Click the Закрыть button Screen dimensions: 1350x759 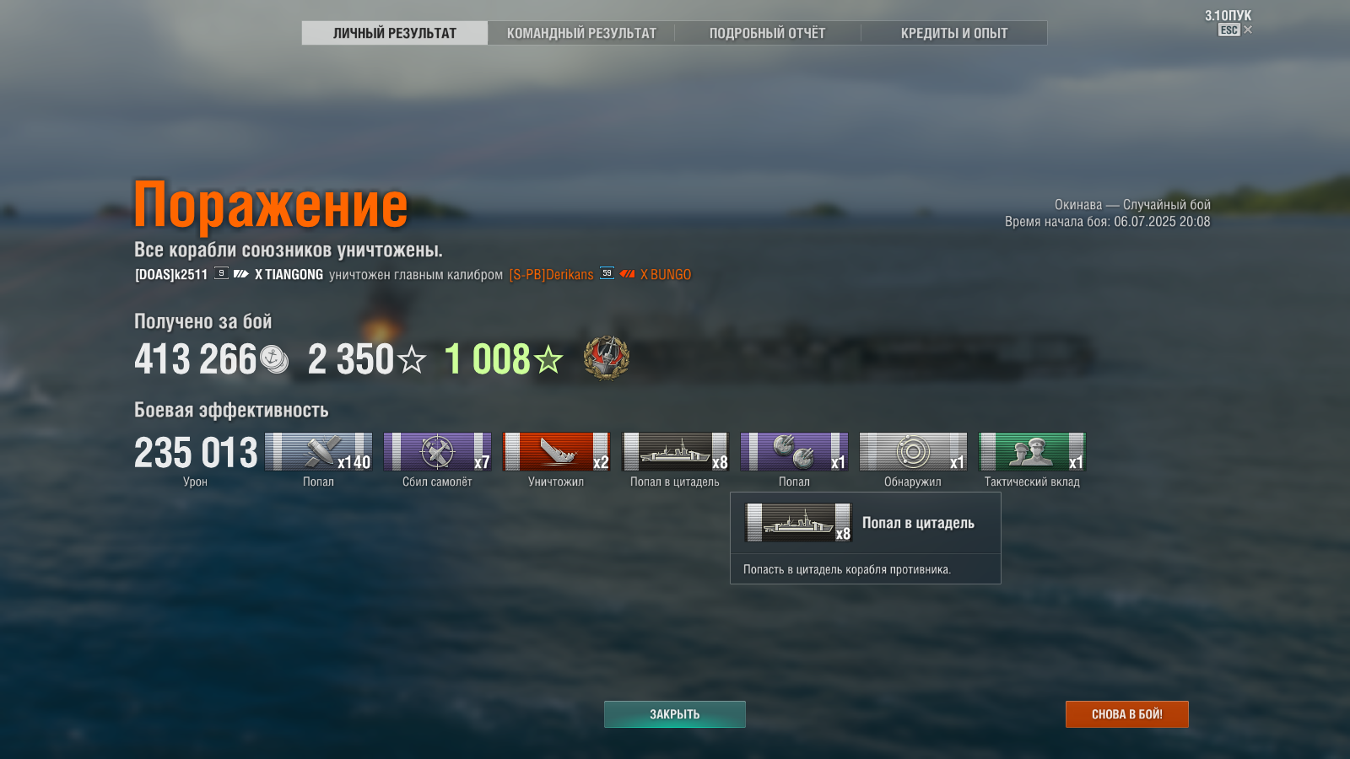(x=675, y=714)
